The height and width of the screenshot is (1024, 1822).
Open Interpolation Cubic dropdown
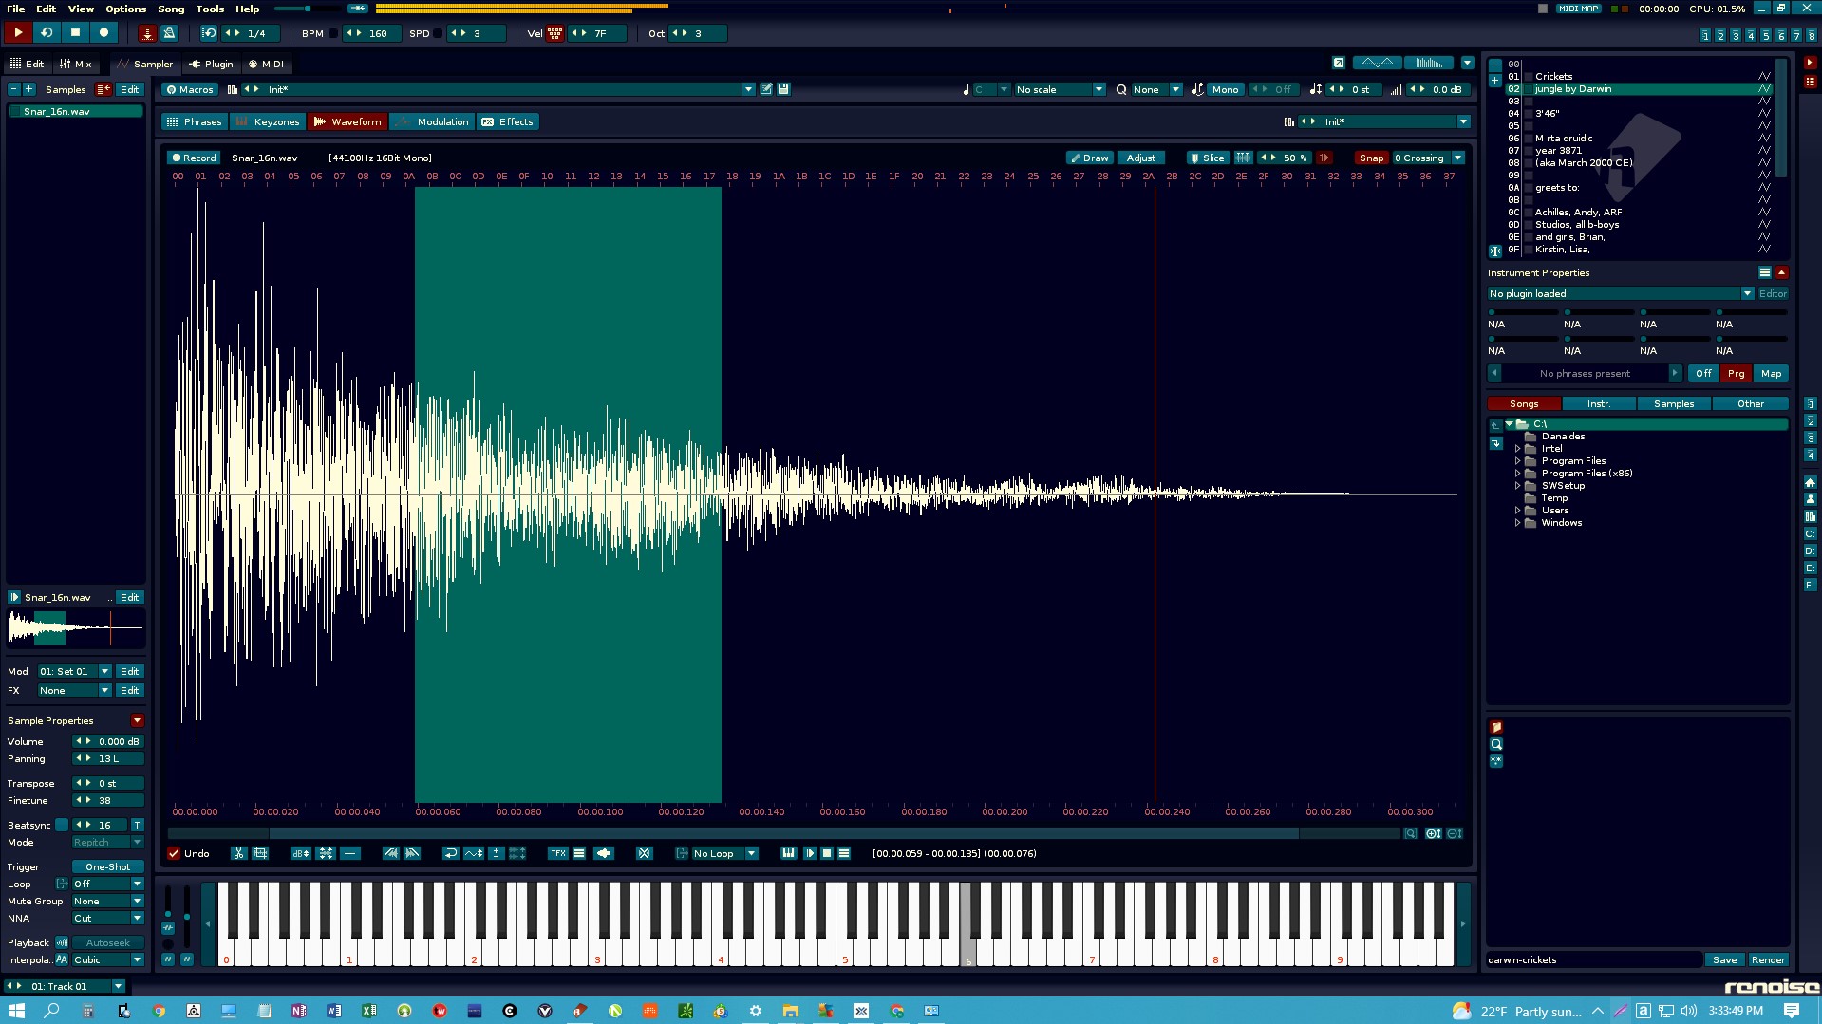point(107,959)
